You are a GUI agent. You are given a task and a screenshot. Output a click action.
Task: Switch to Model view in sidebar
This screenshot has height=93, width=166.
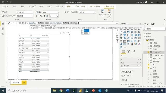pos(3,34)
